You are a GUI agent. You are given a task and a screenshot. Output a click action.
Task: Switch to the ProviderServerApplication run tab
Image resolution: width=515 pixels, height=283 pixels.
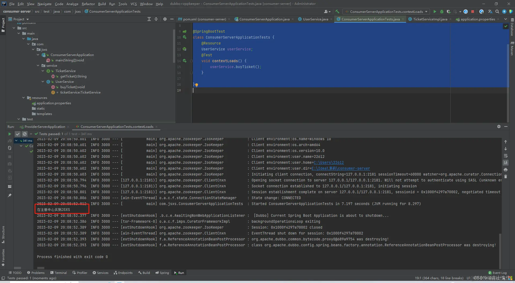[x=45, y=126]
